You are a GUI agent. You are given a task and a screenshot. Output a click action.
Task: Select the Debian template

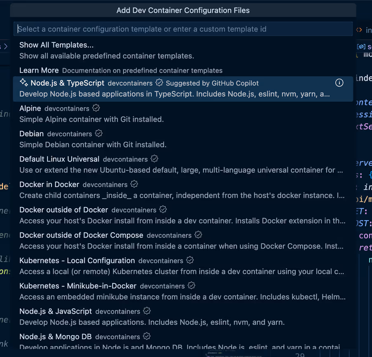[183, 139]
